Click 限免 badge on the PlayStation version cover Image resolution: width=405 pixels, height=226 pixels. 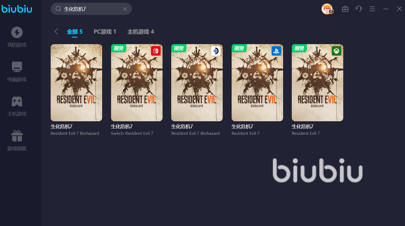pyautogui.click(x=239, y=48)
